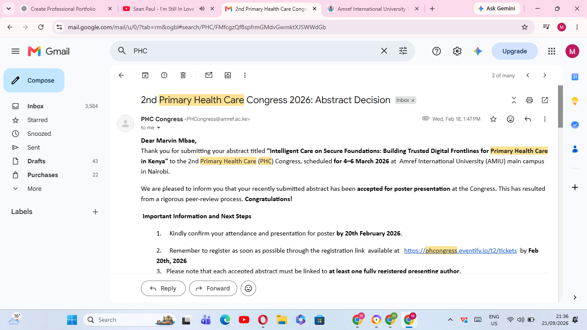Open email in new window

pos(545,100)
